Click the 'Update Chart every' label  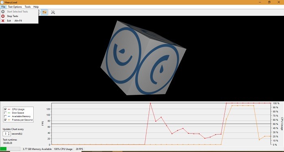[x=13, y=129]
